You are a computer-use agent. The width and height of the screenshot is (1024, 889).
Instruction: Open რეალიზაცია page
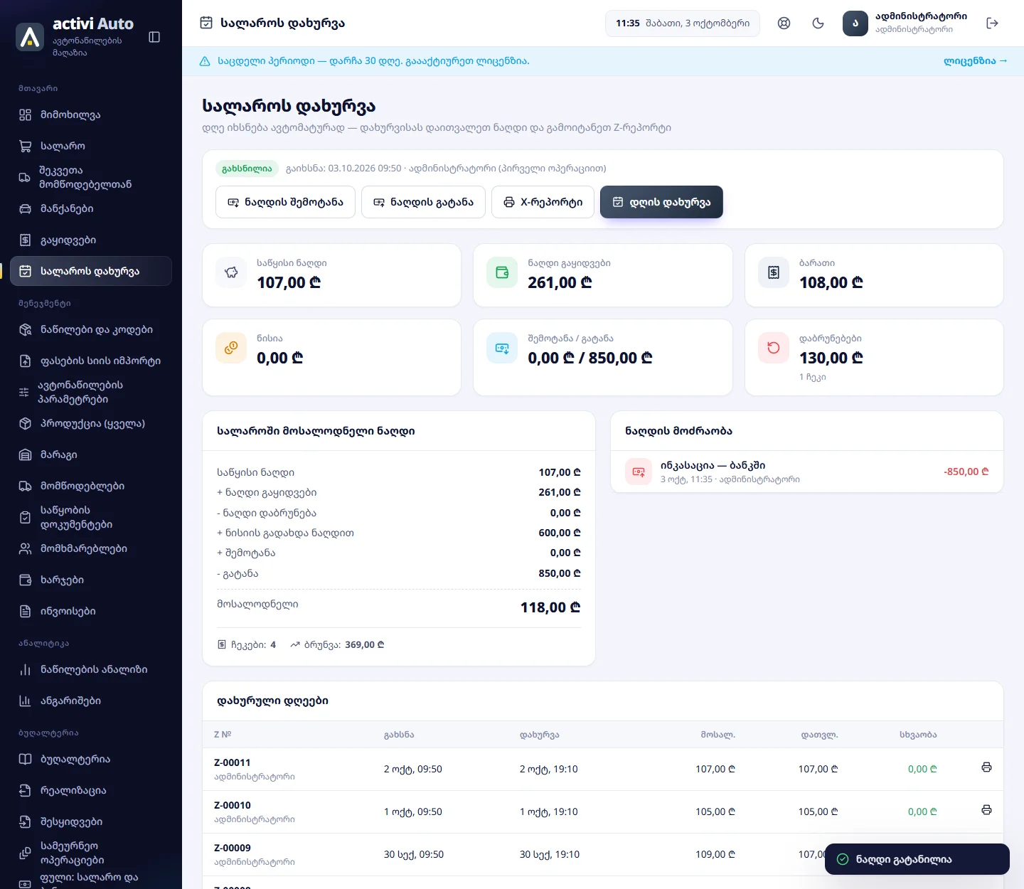click(91, 790)
